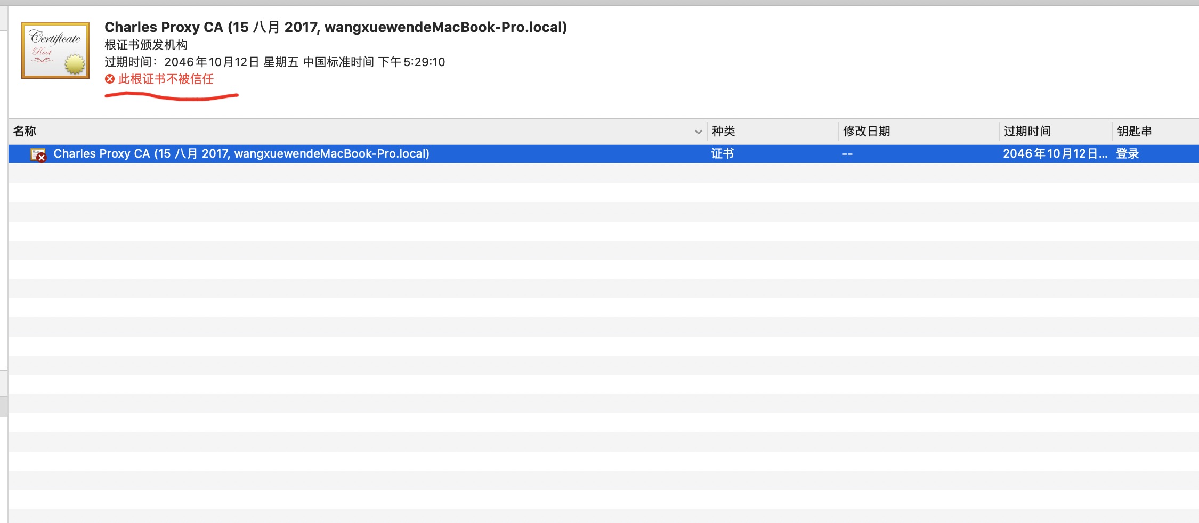Select the Charles Proxy CA row name
1199x523 pixels.
(241, 154)
